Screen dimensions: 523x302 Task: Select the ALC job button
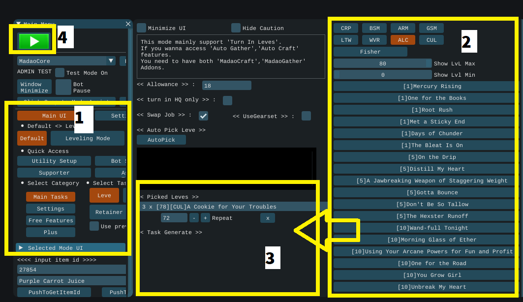[403, 40]
